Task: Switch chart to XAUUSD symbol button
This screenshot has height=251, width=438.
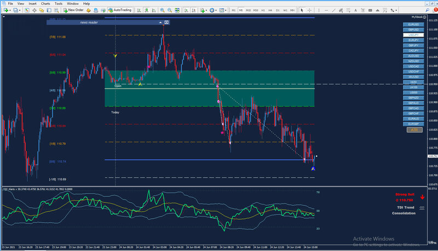Action: click(413, 77)
